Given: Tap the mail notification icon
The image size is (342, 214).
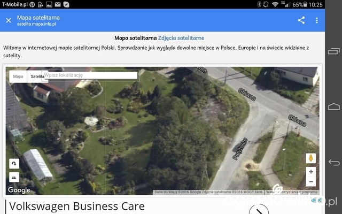Looking at the screenshot, I should pyautogui.click(x=58, y=4).
